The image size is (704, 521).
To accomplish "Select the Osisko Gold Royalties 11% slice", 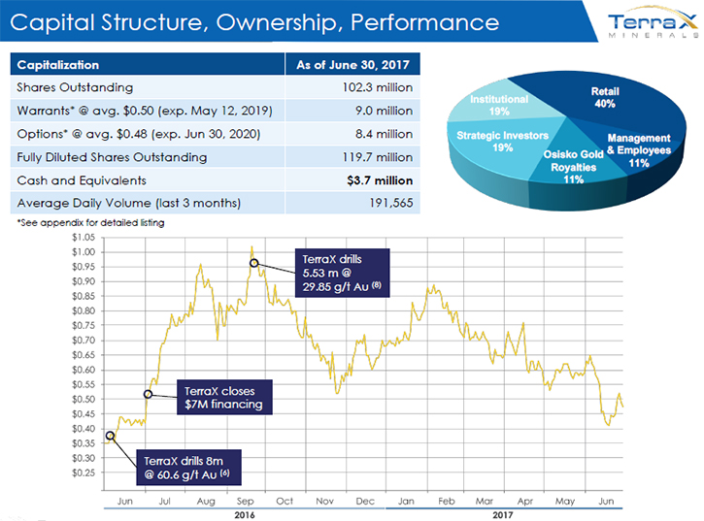I will [x=573, y=167].
